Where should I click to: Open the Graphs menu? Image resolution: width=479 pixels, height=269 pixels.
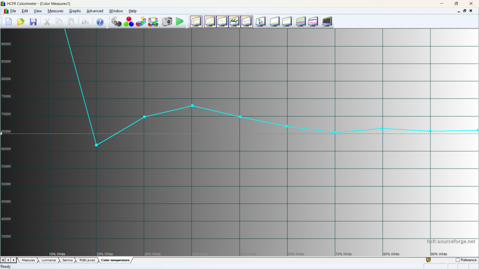(x=75, y=11)
